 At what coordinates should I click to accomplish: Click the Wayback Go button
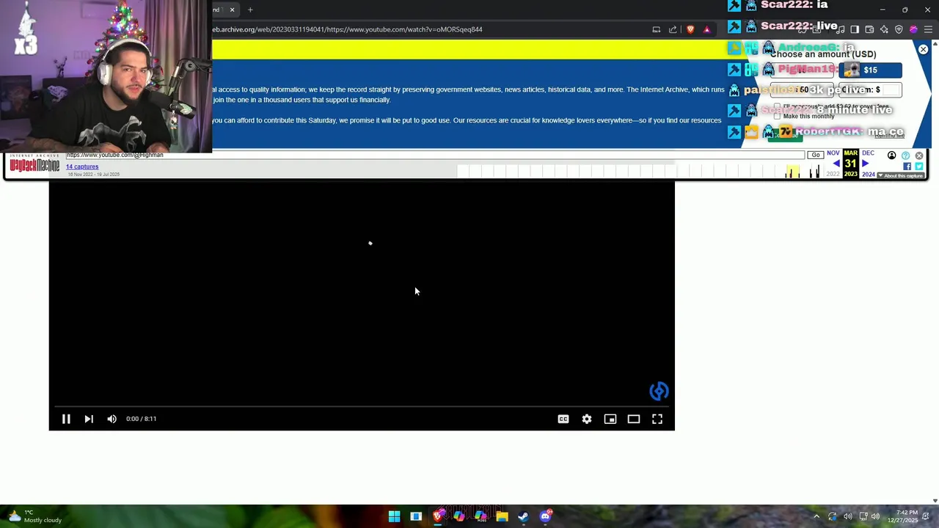816,155
